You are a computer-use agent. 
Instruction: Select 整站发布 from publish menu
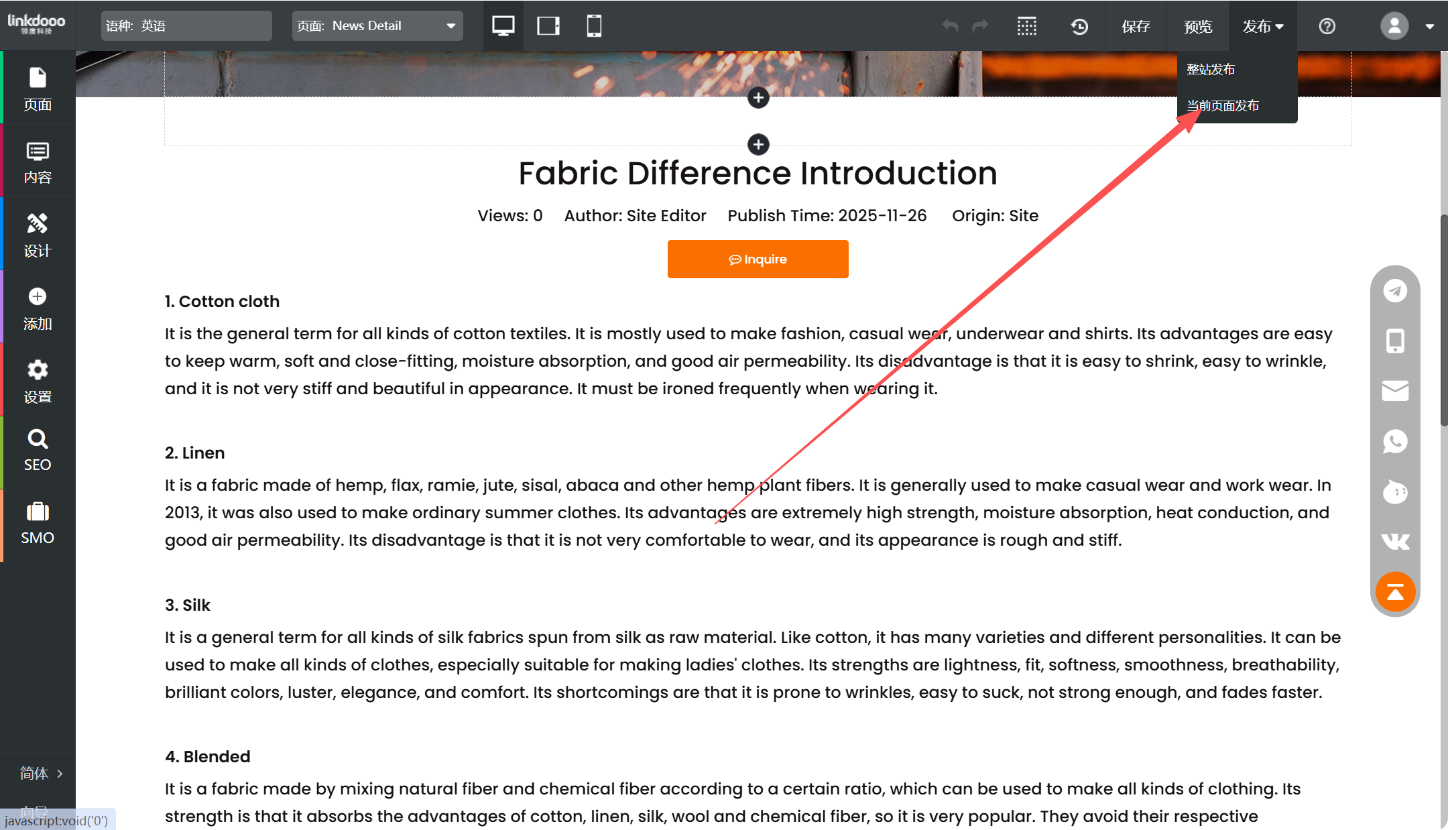click(x=1211, y=69)
